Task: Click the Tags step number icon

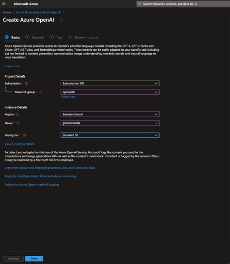Action: (51, 37)
